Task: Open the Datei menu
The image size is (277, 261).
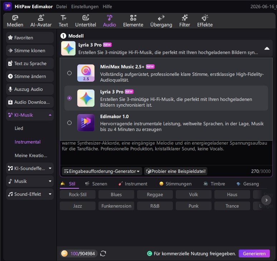Action: pyautogui.click(x=62, y=6)
